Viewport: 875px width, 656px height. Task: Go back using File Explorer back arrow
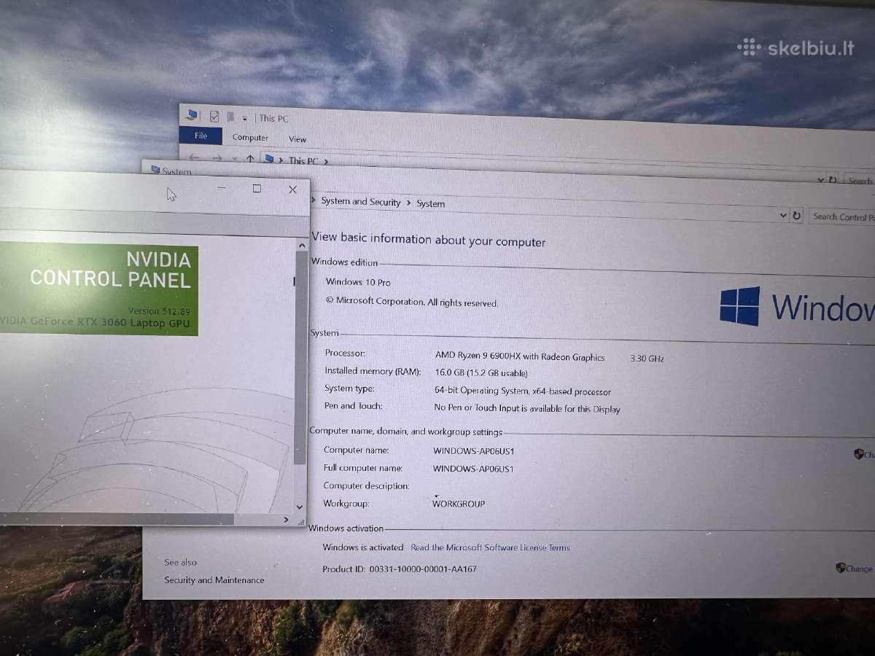tap(194, 157)
